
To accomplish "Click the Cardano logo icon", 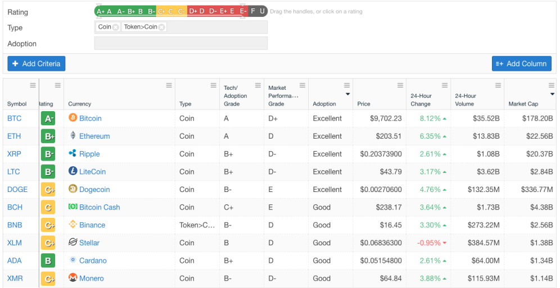I will click(x=73, y=260).
